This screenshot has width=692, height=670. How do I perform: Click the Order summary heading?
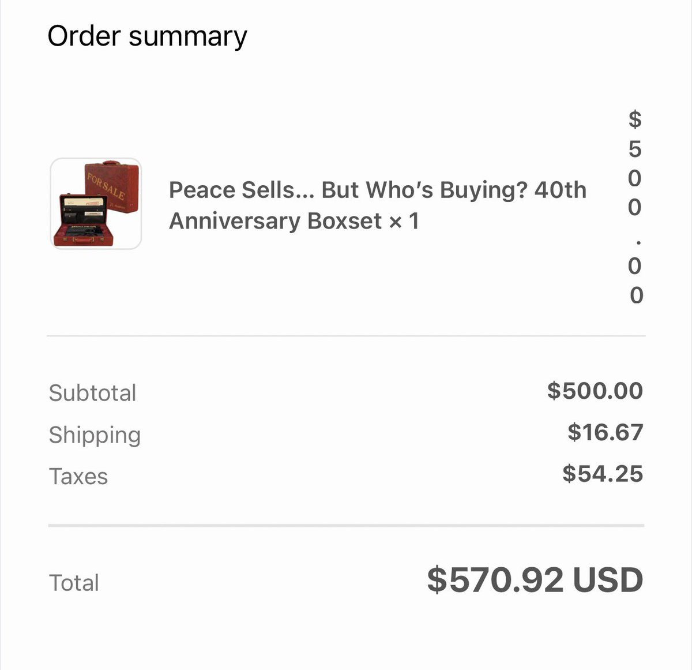pyautogui.click(x=147, y=37)
